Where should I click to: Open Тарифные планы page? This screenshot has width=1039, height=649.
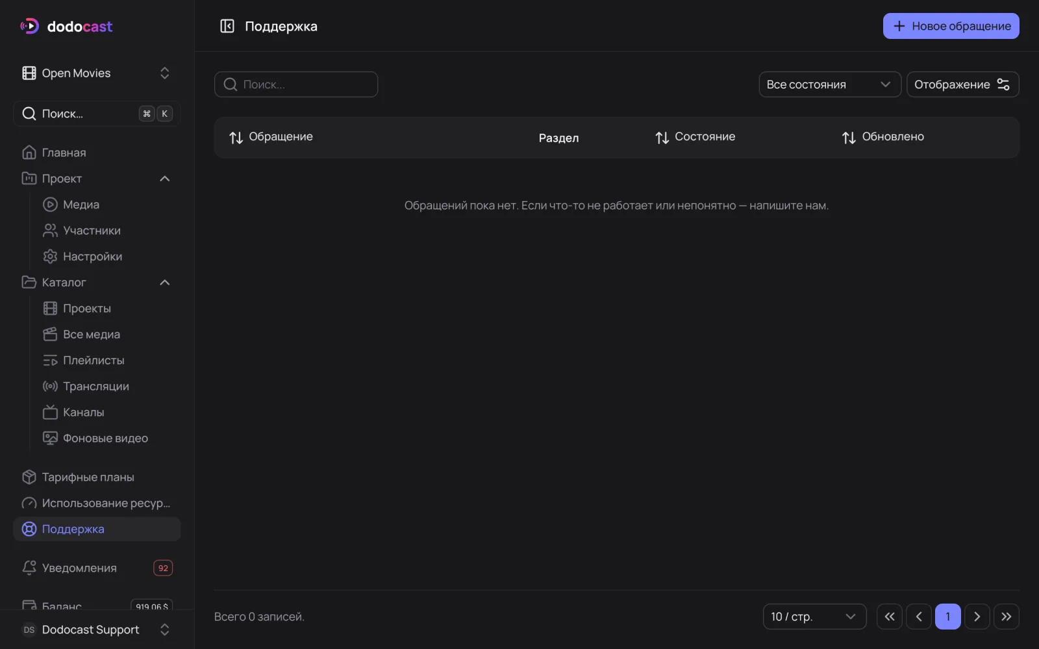97,477
